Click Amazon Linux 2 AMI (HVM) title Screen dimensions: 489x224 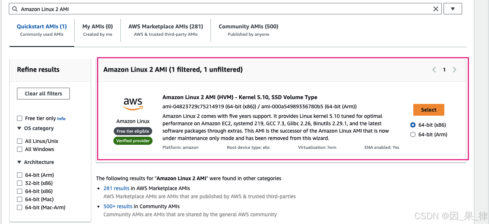point(240,97)
